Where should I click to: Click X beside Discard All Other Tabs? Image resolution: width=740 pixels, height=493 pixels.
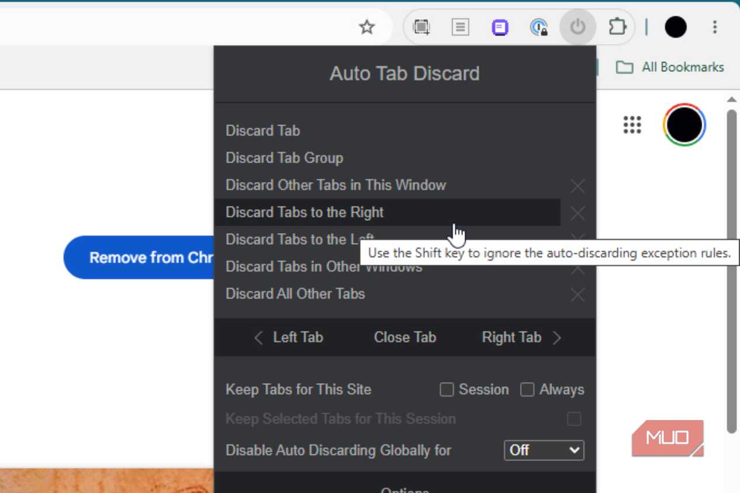[578, 295]
